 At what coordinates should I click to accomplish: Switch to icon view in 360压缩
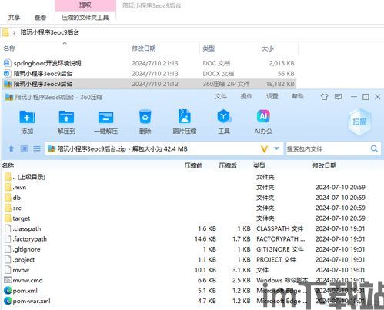(24, 148)
